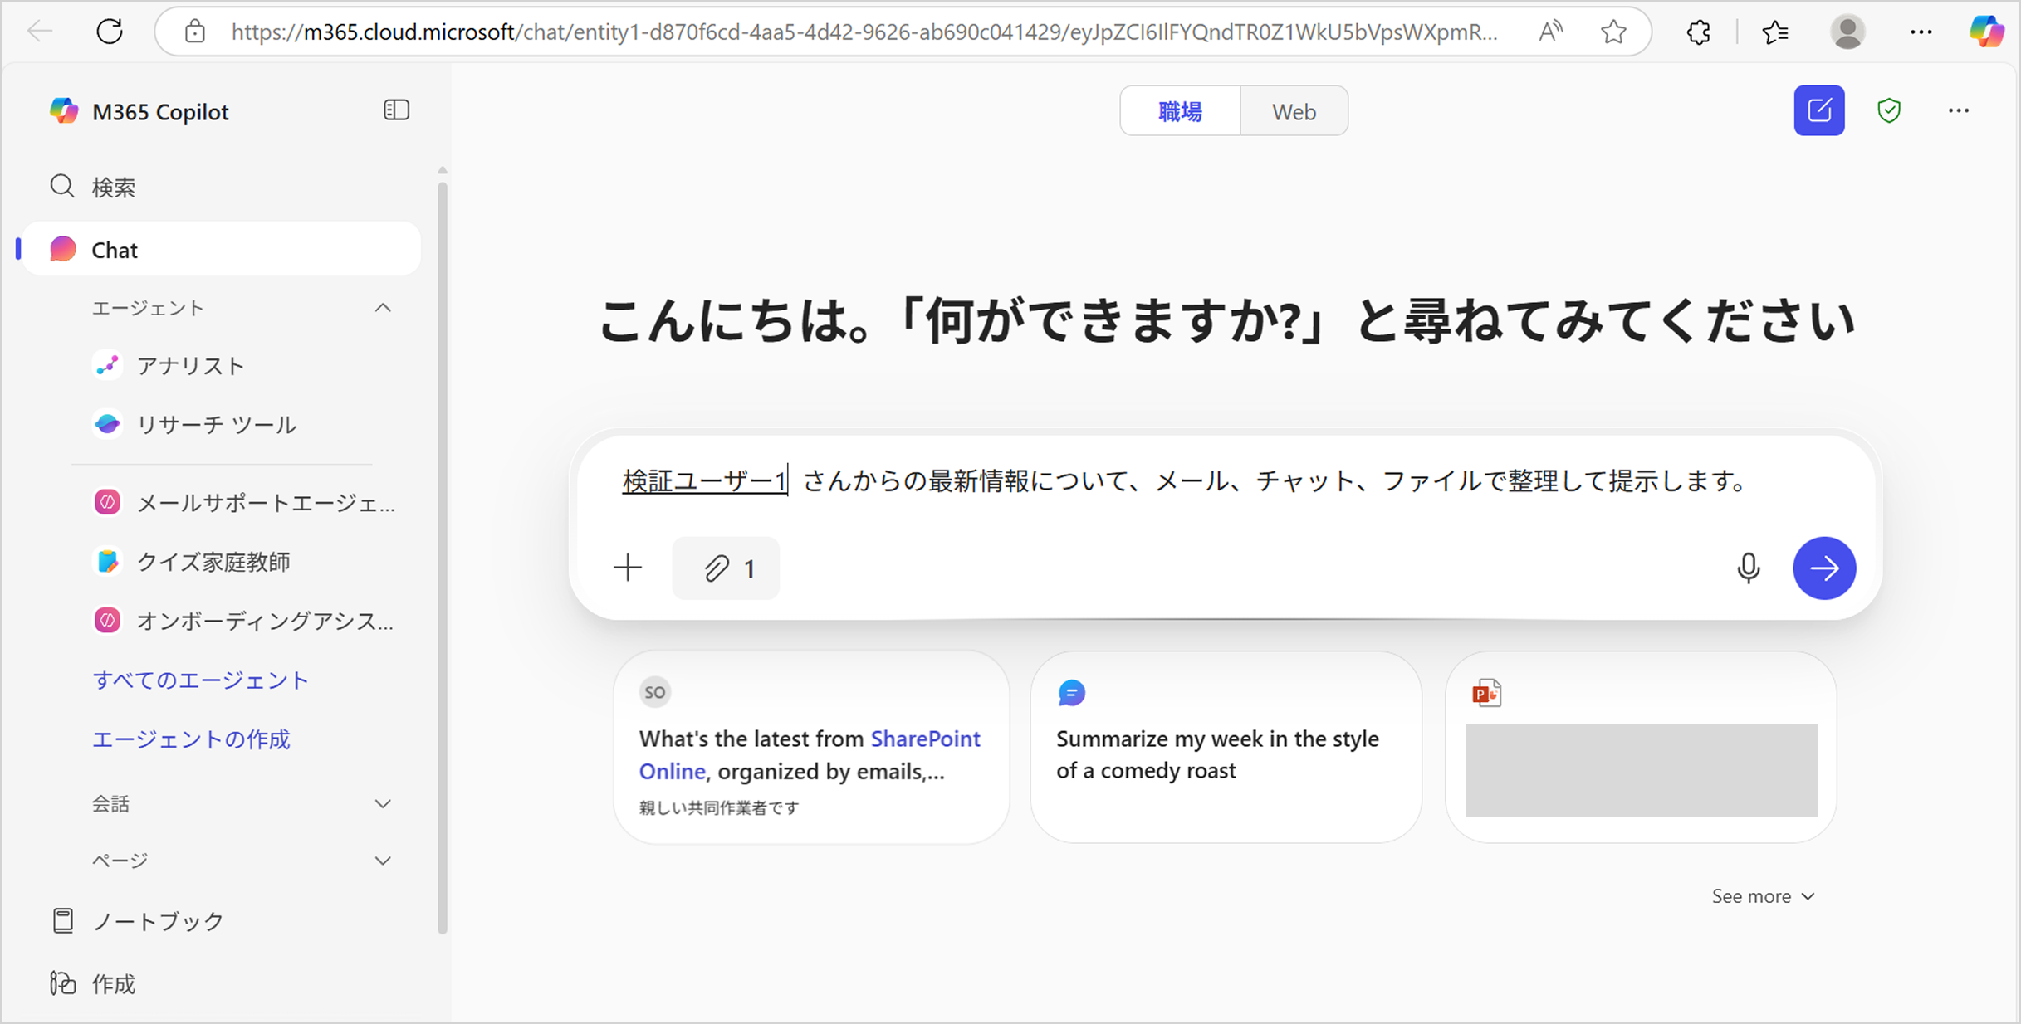Viewport: 2021px width, 1024px height.
Task: Open the メールサポートエージェ... agent
Action: [245, 502]
